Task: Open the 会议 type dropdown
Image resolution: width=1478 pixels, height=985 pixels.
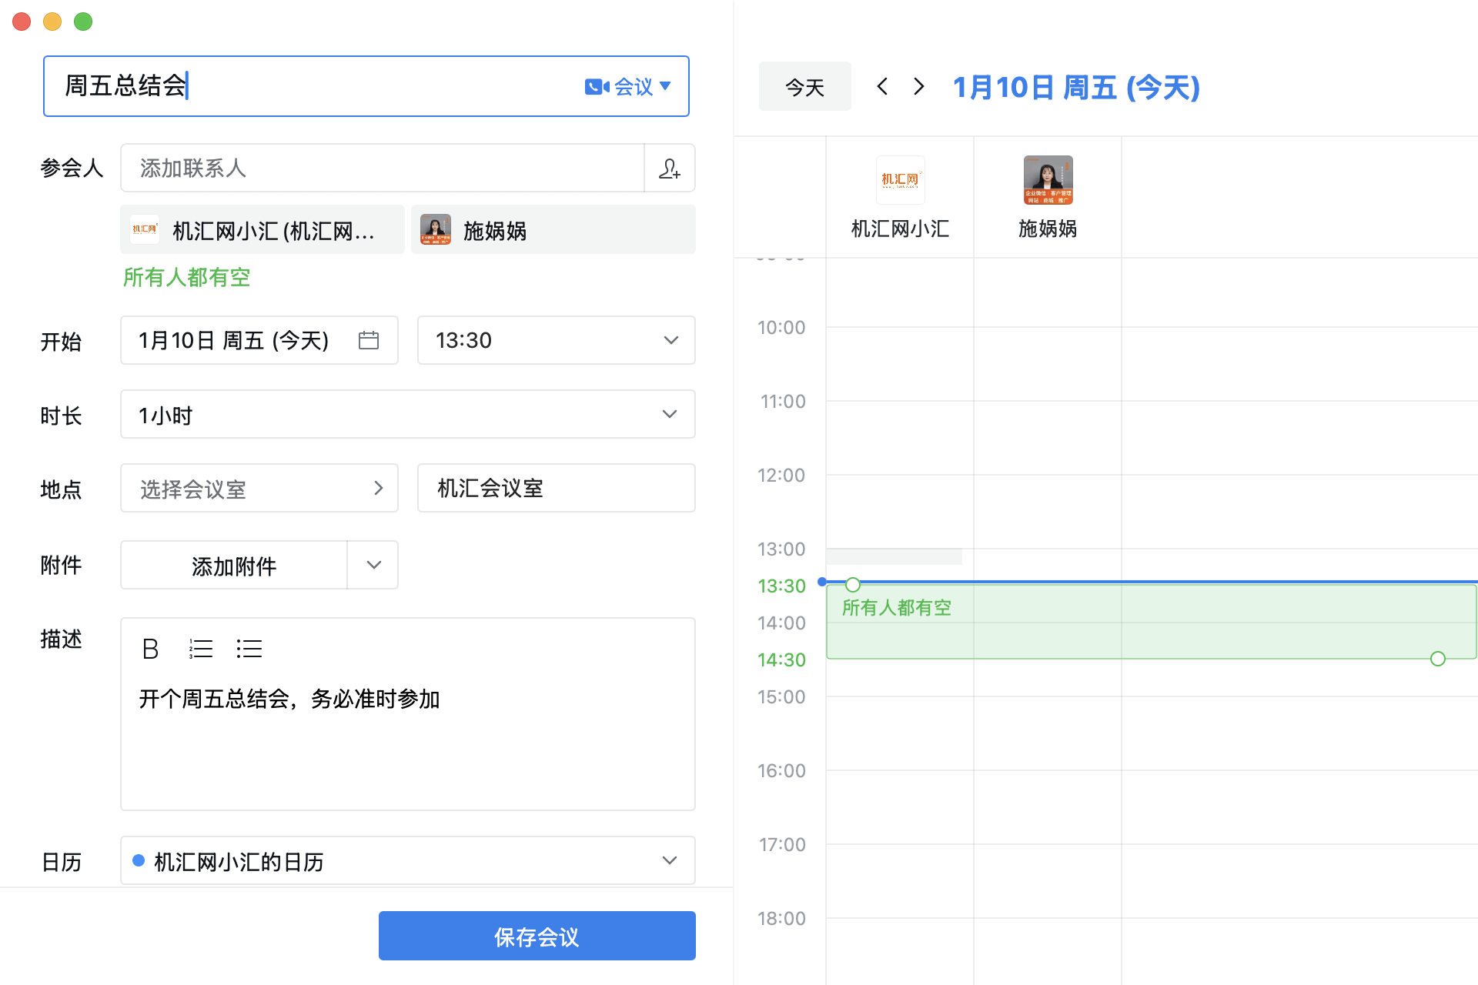Action: tap(628, 87)
